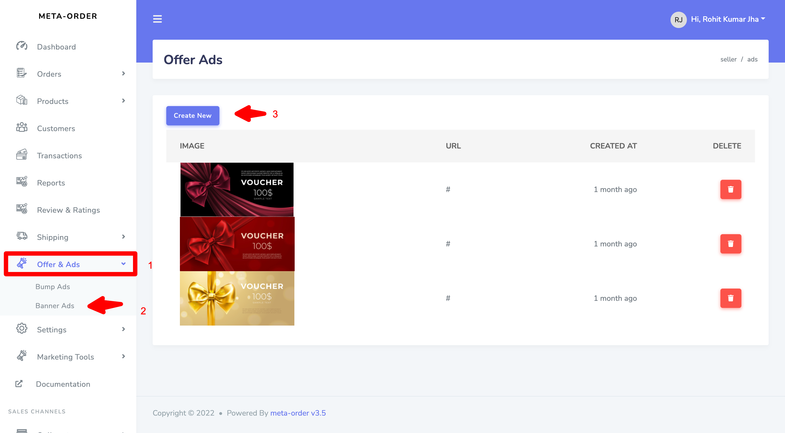Expand the Orders submenu chevron
This screenshot has height=433, width=785.
coord(123,74)
